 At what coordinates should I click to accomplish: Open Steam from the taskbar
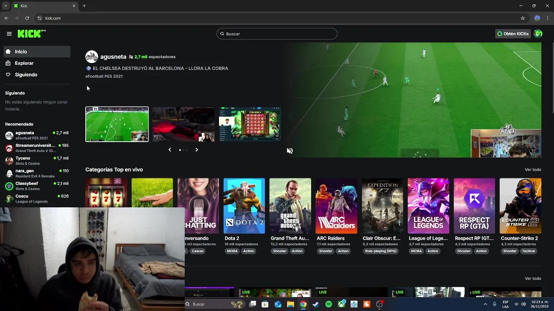316,304
